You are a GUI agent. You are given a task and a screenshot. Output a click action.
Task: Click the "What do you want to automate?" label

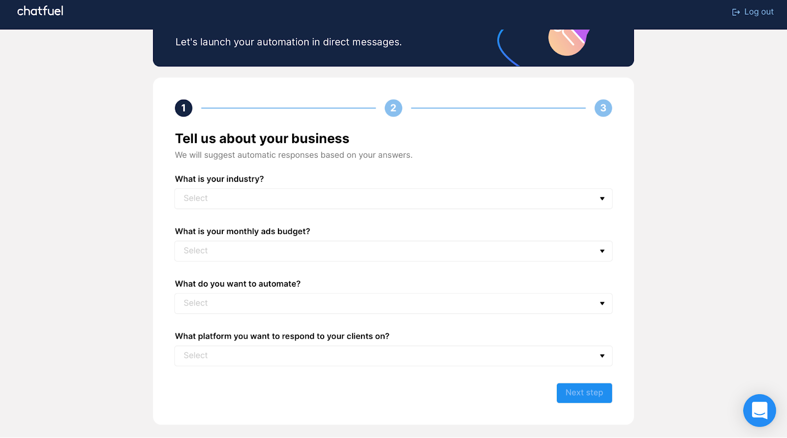click(x=238, y=284)
